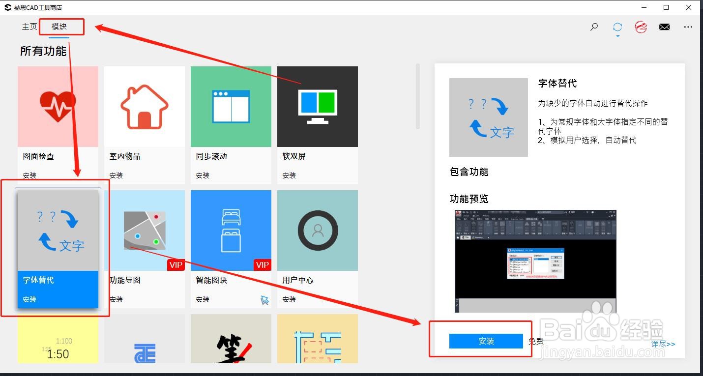Click 安装 under 软双屏
Viewport: 703px width, 376px height.
click(x=289, y=175)
